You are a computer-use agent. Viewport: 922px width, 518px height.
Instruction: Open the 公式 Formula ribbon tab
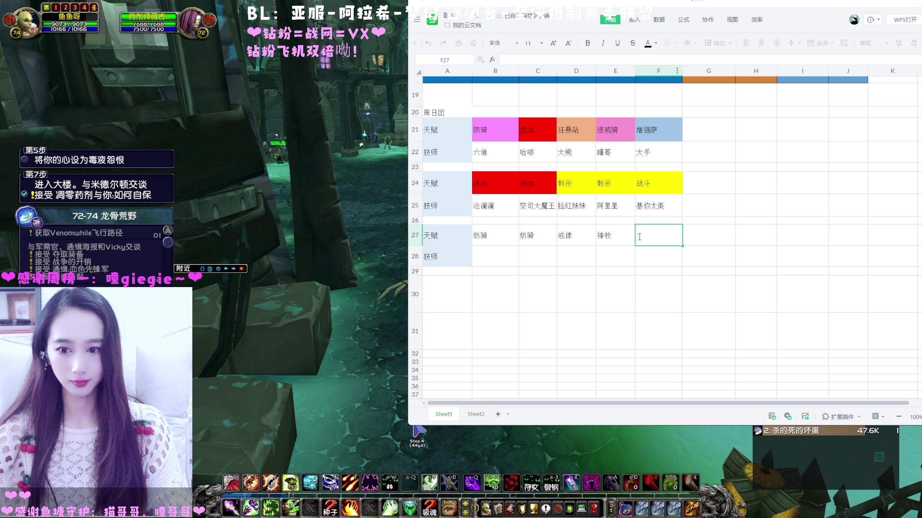coord(684,19)
